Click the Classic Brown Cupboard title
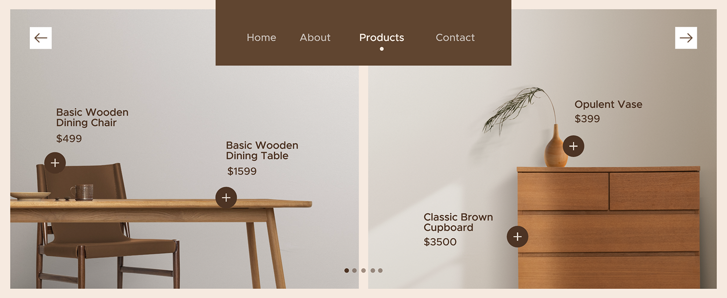Viewport: 727px width, 298px height. tap(458, 222)
